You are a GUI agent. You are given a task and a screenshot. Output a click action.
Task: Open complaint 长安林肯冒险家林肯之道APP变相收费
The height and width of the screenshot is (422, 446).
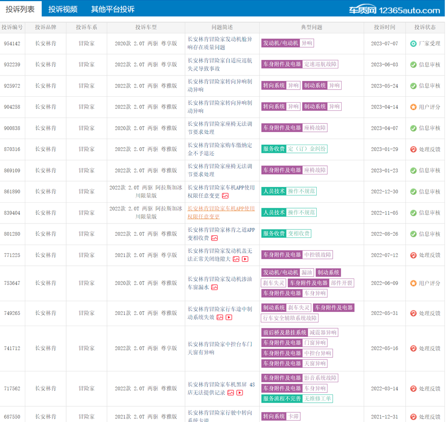click(221, 234)
